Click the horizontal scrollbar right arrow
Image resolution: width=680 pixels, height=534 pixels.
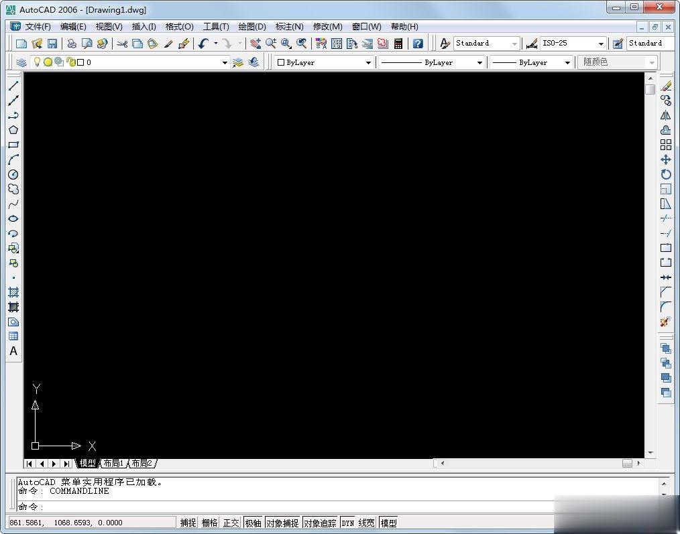pyautogui.click(x=639, y=464)
